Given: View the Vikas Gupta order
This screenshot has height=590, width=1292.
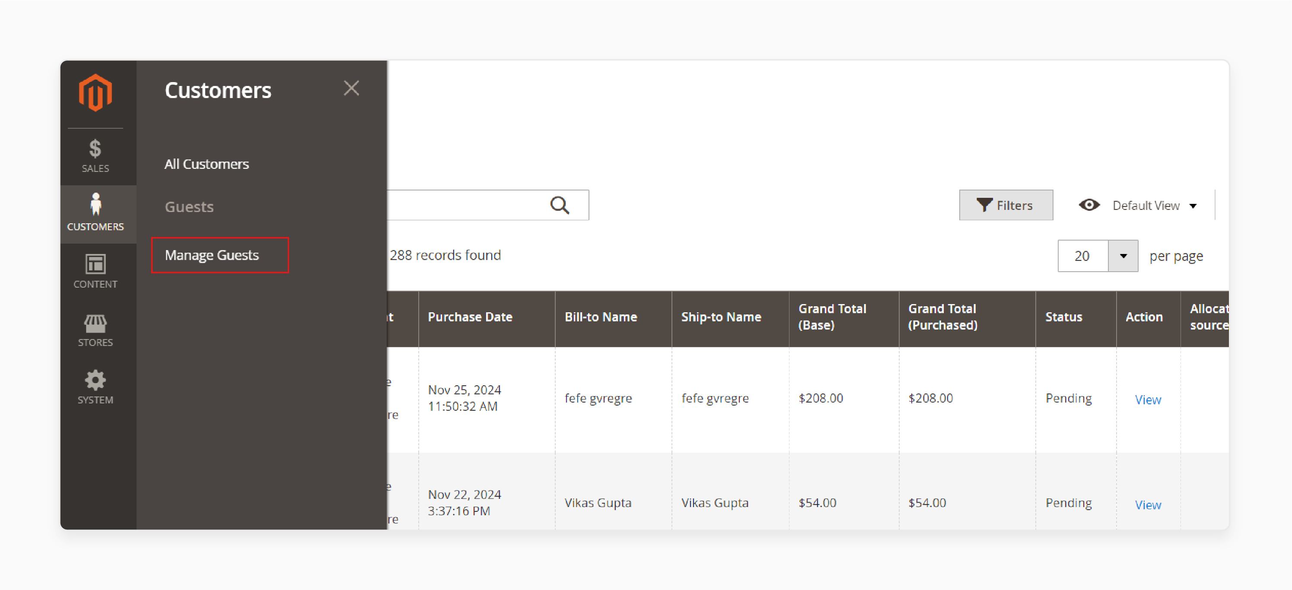Looking at the screenshot, I should pos(1148,505).
